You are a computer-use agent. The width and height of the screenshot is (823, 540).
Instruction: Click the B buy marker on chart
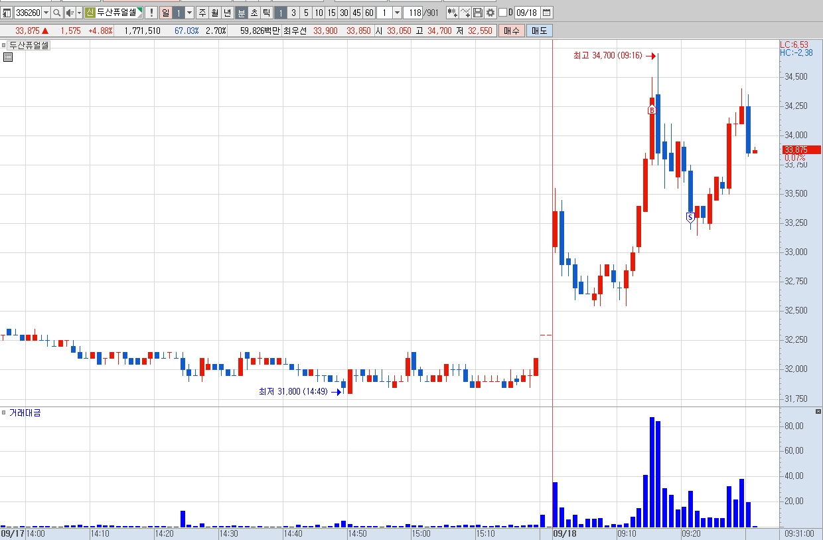point(652,110)
